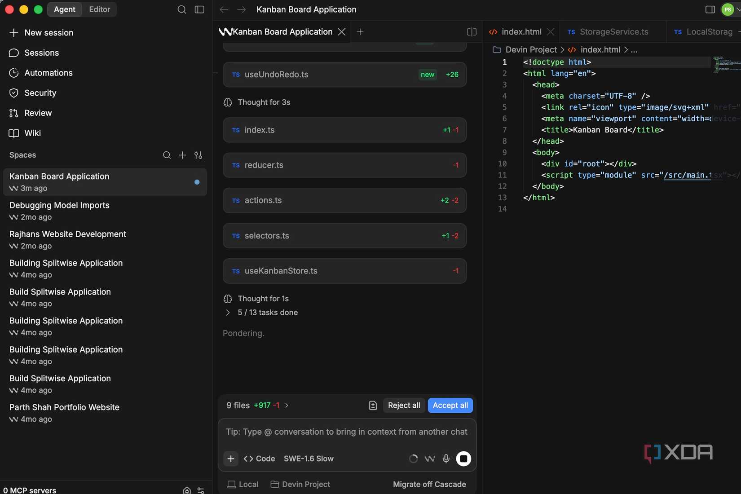Start a New session
Image resolution: width=741 pixels, height=494 pixels.
[x=41, y=33]
